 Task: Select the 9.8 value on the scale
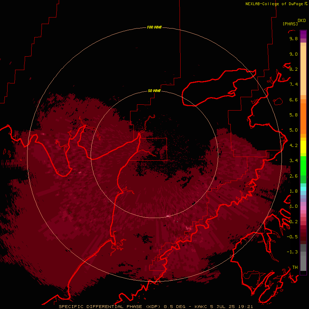click(x=294, y=38)
